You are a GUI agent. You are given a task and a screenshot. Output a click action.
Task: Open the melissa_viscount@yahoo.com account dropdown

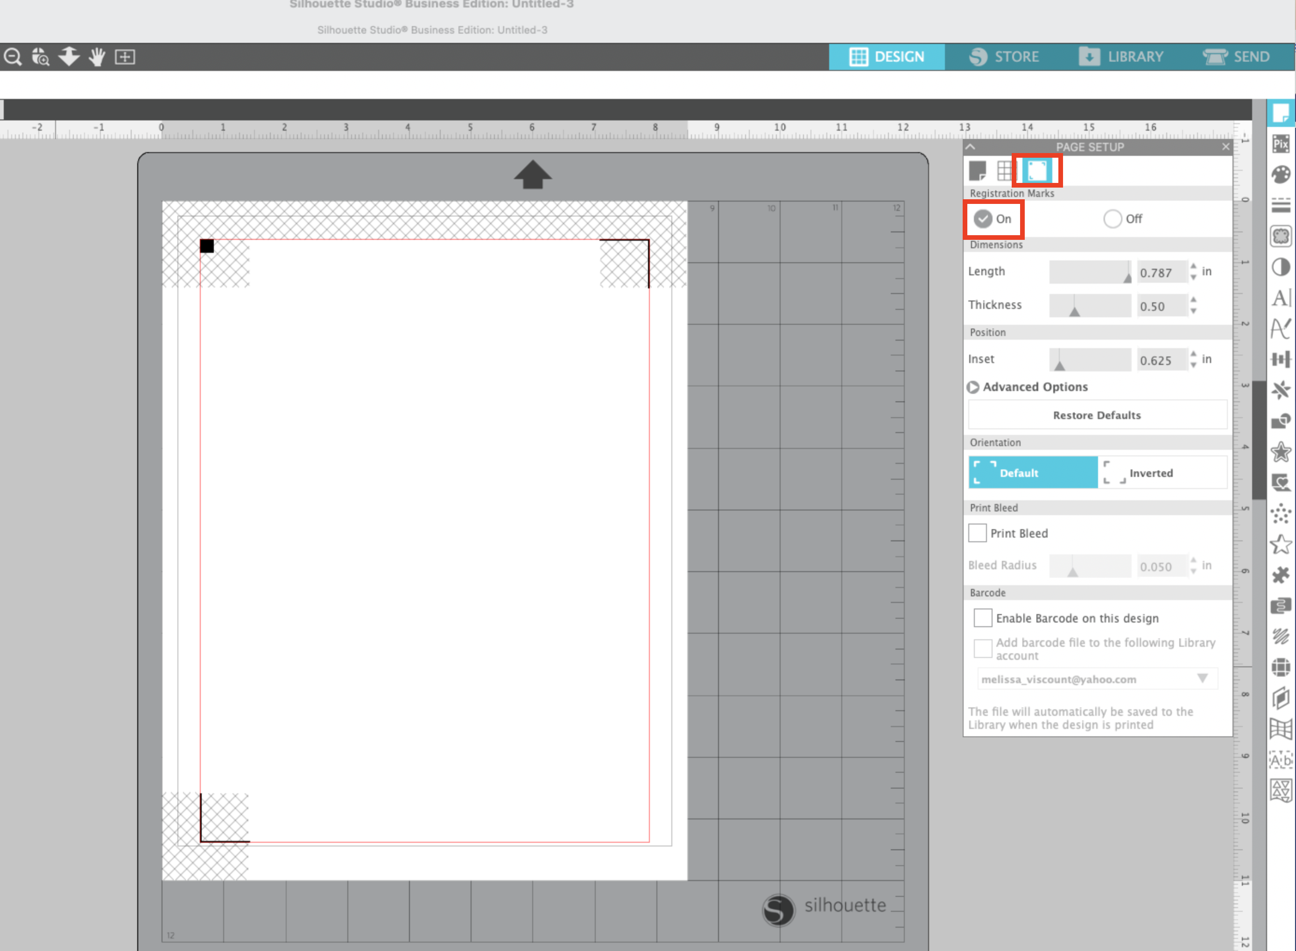pyautogui.click(x=1202, y=679)
